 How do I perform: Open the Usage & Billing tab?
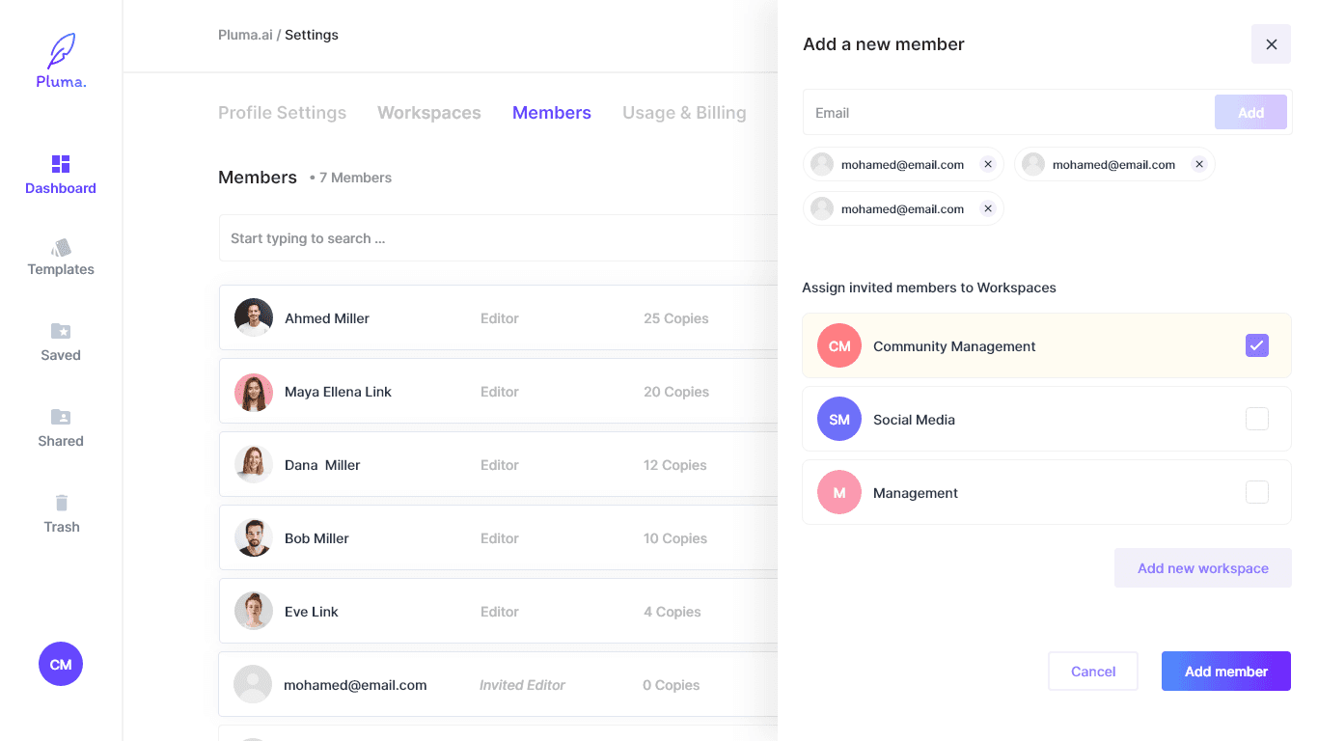(684, 113)
